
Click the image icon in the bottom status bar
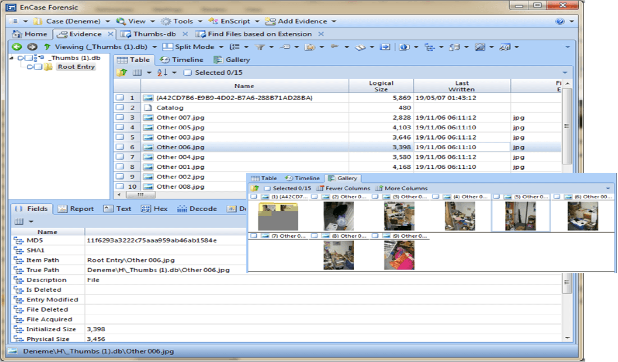pos(12,352)
